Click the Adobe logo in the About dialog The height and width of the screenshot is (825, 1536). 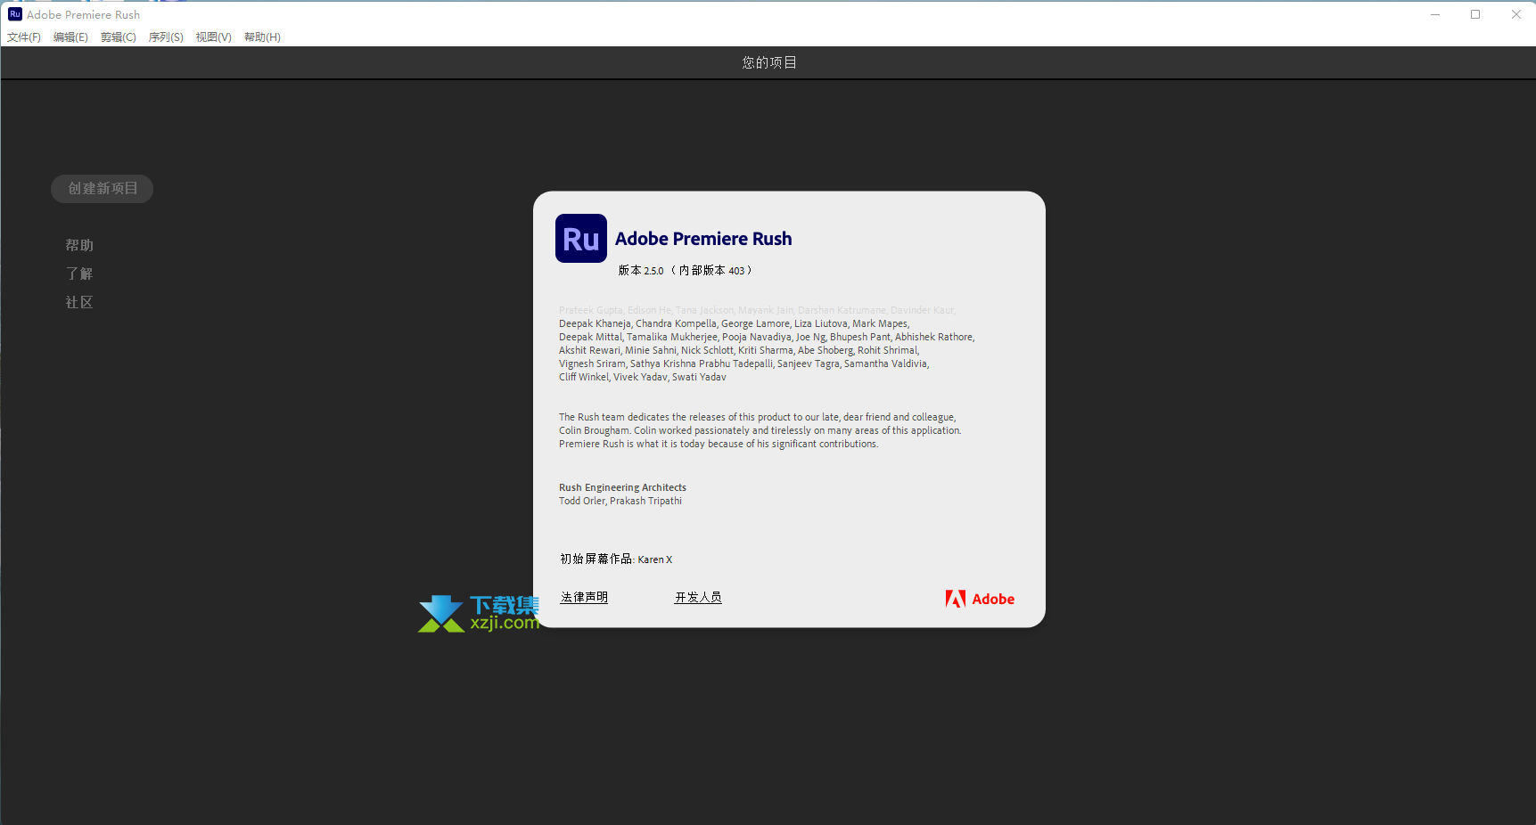[x=980, y=599]
